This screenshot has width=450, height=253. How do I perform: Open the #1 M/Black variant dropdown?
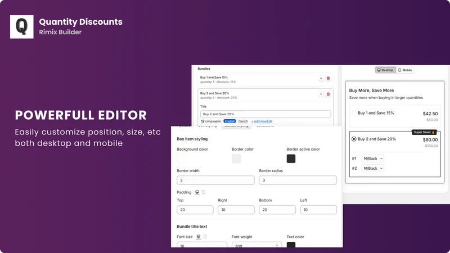[x=372, y=159]
